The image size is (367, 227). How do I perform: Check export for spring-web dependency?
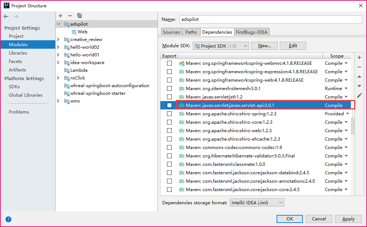(x=170, y=80)
